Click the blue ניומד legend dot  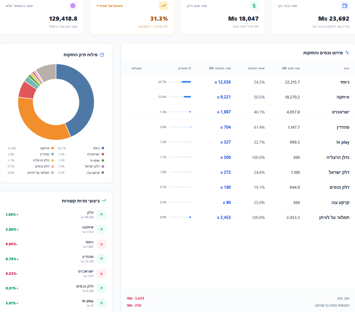point(103,148)
